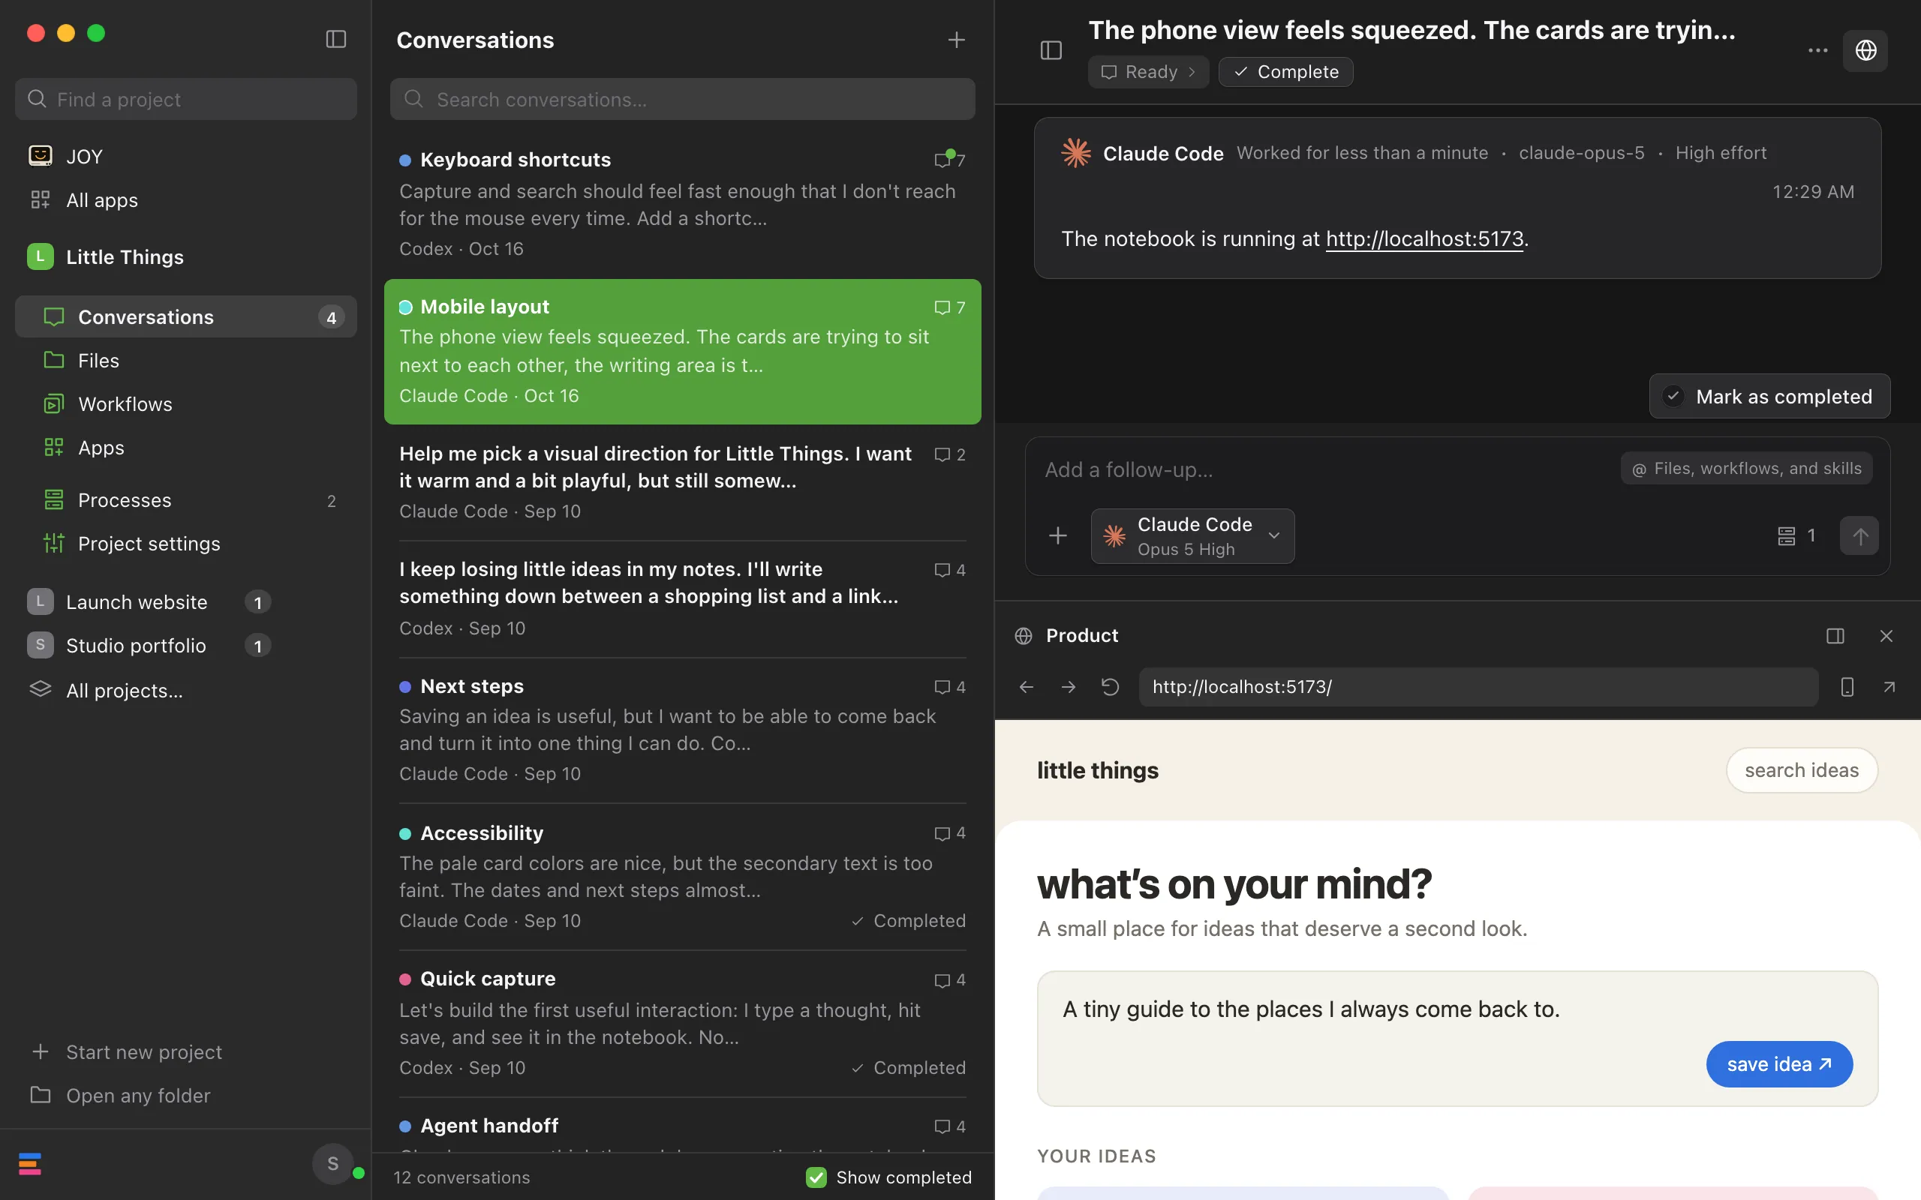Reload the Product preview page

point(1111,686)
